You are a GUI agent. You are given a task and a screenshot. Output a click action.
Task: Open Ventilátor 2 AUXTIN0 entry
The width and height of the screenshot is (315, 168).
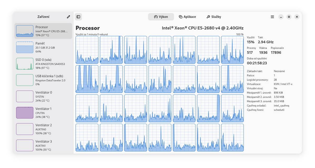coord(43,129)
